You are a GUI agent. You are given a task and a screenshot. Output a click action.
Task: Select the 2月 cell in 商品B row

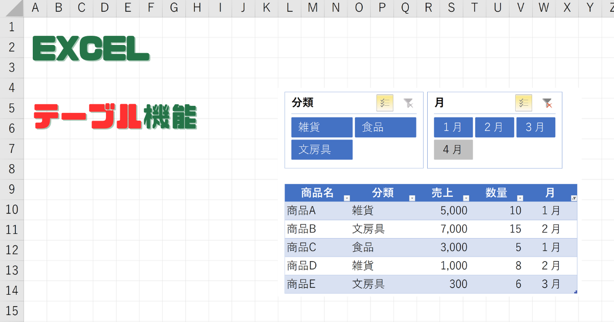551,229
